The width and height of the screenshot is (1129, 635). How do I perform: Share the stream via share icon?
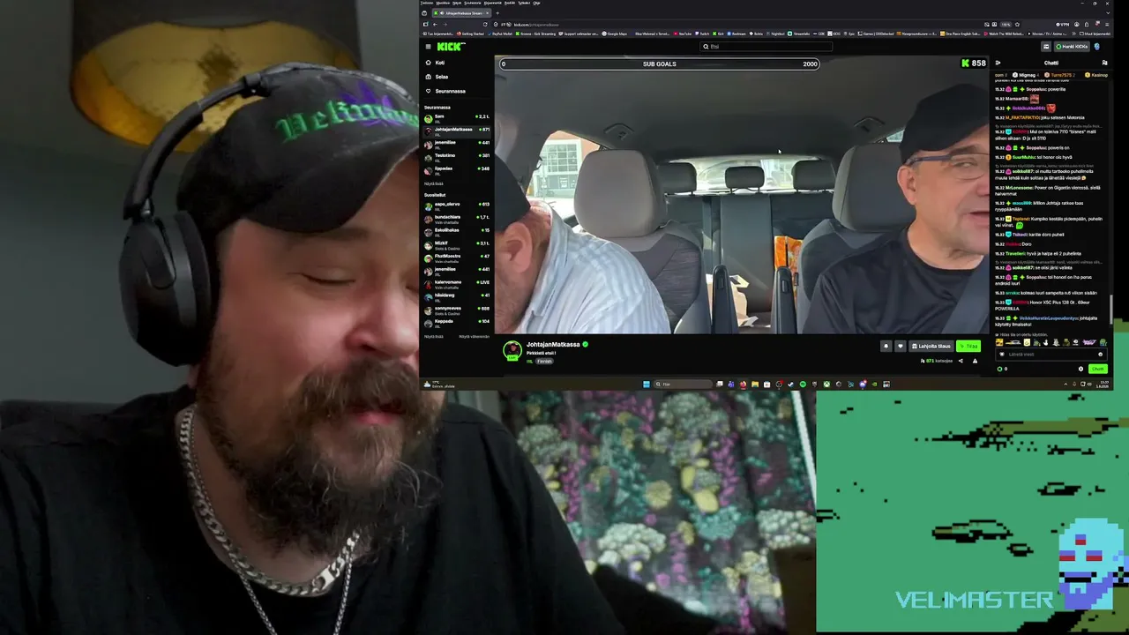961,361
